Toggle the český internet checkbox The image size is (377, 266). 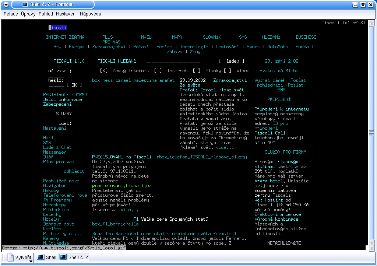(104, 71)
